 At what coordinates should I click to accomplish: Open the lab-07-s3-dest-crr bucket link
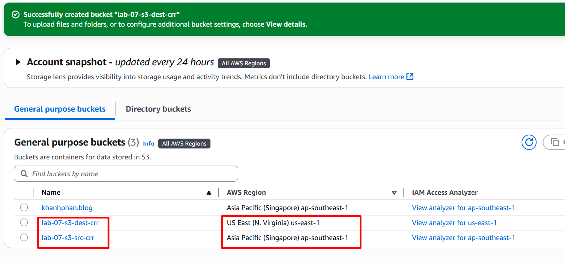(70, 223)
